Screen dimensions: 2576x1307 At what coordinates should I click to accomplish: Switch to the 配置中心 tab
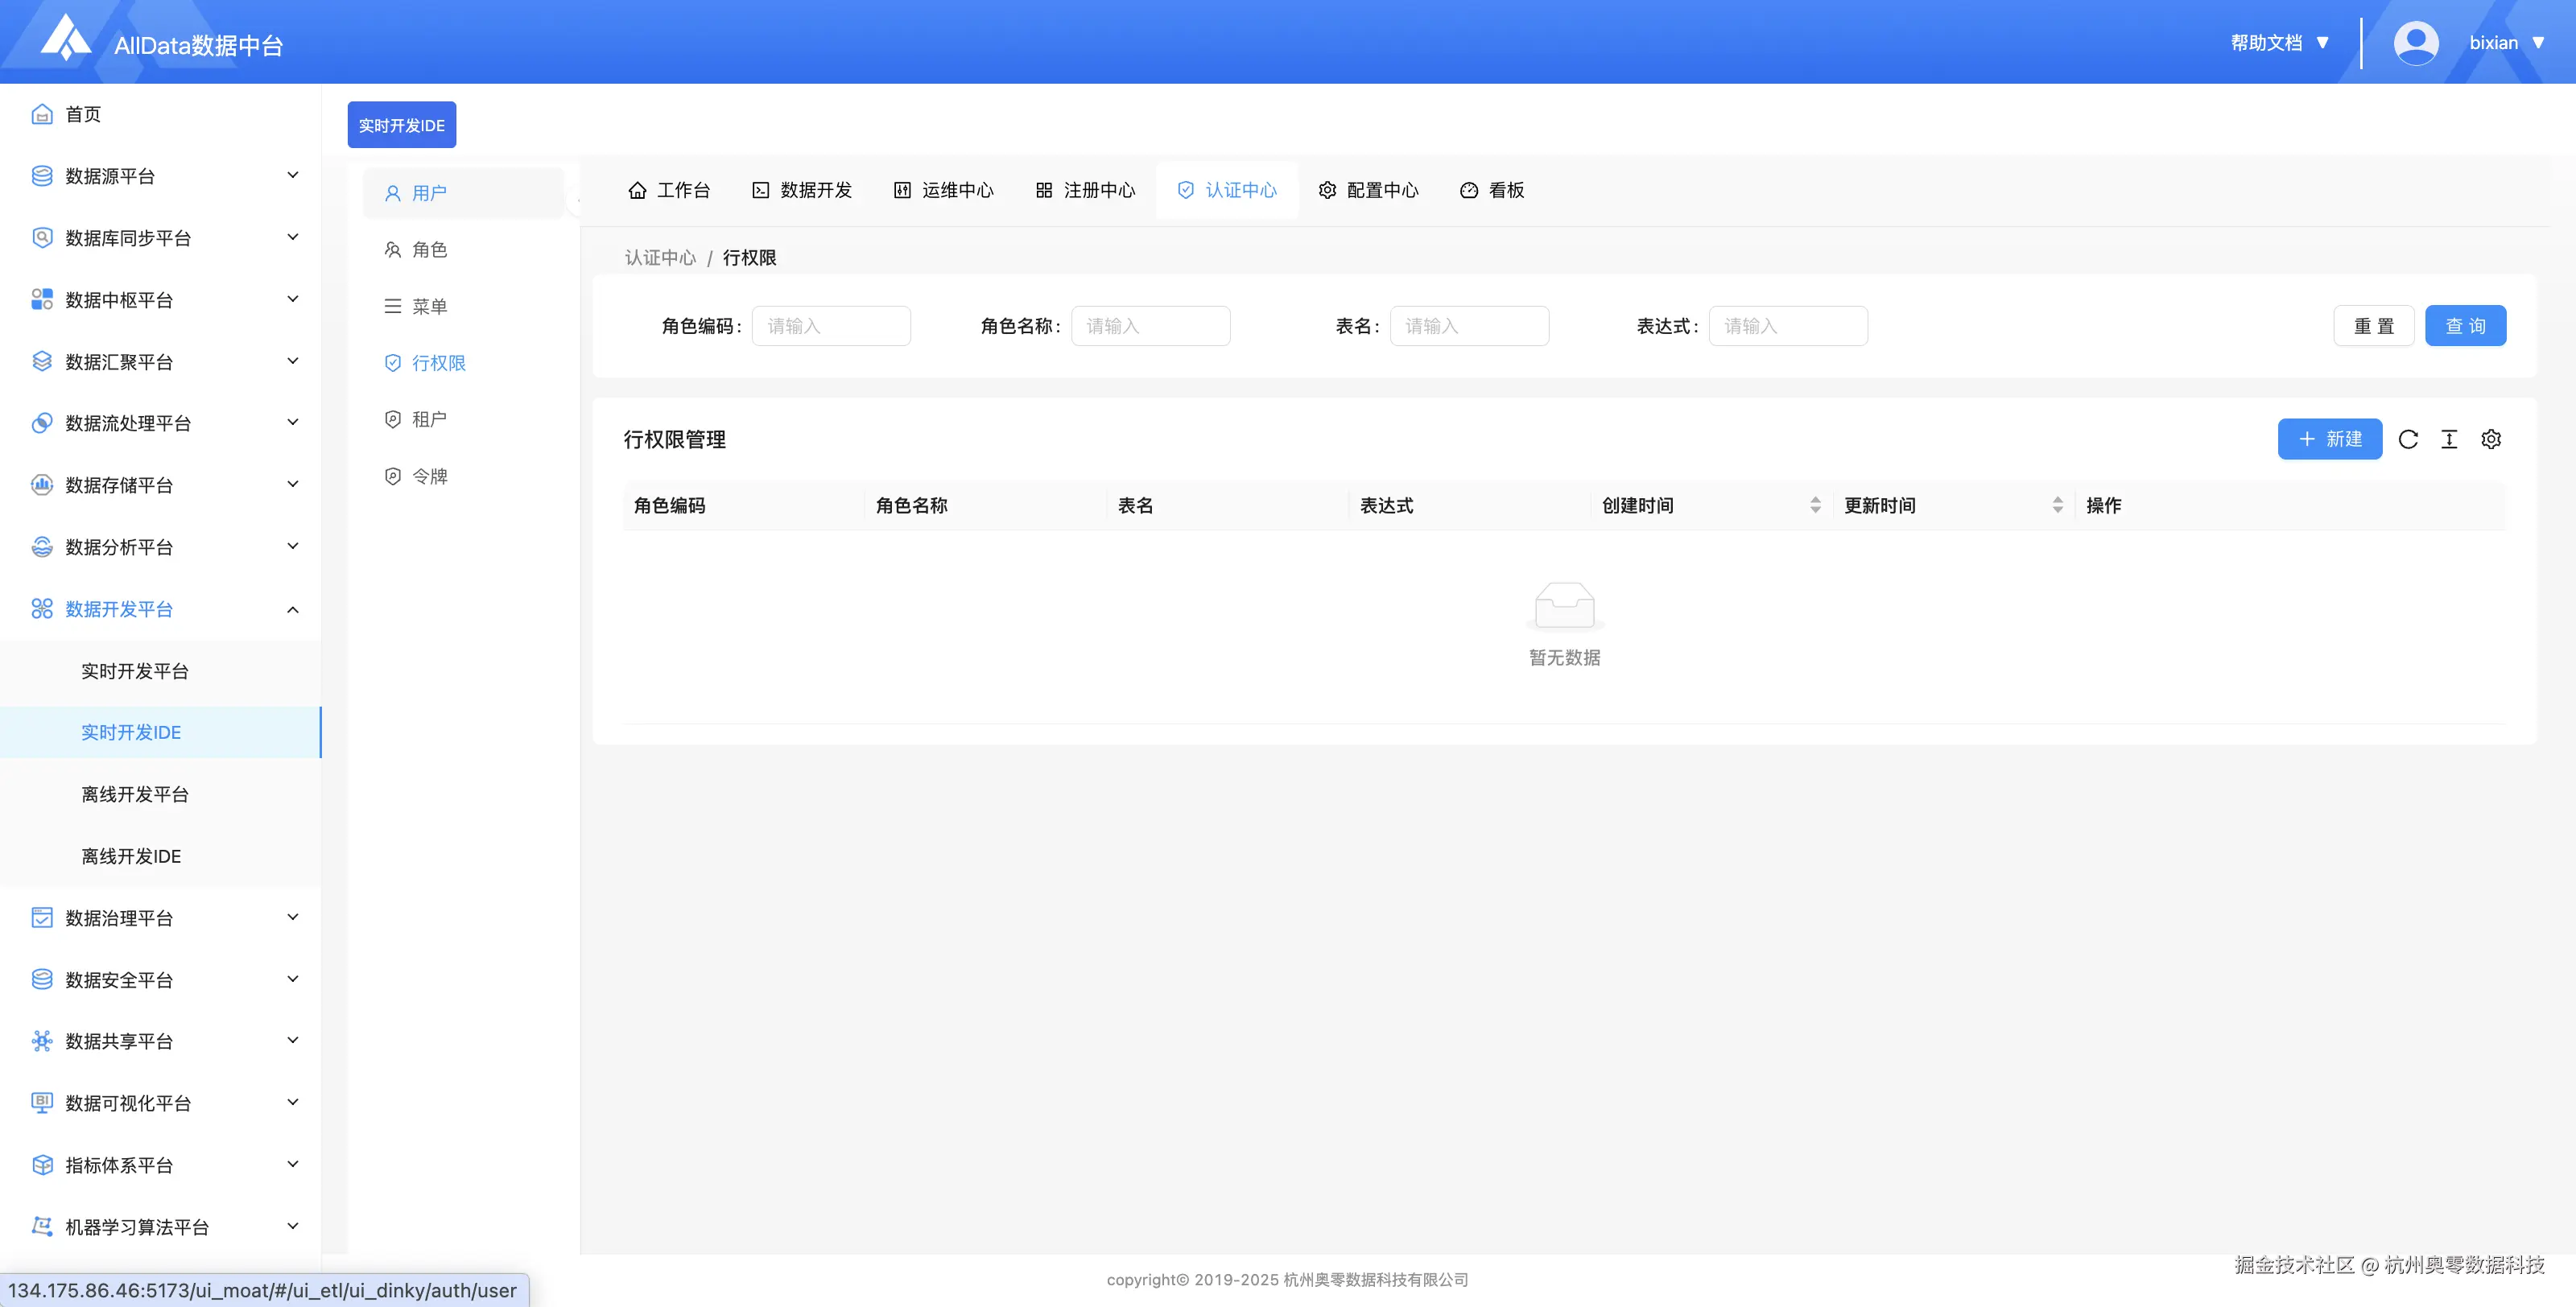(1369, 190)
